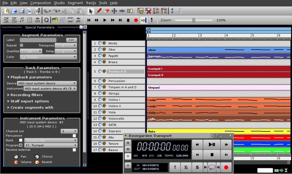Open the Tools menu
This screenshot has width=292, height=174.
click(103, 3)
